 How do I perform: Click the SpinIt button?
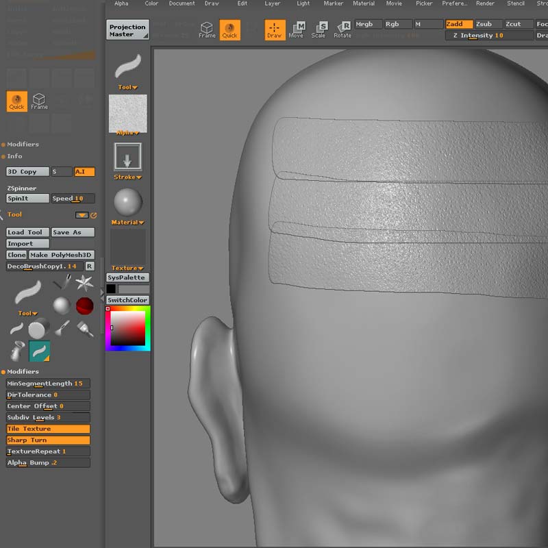pos(27,199)
